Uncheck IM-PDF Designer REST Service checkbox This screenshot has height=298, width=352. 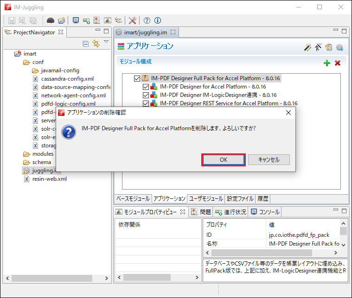click(146, 103)
